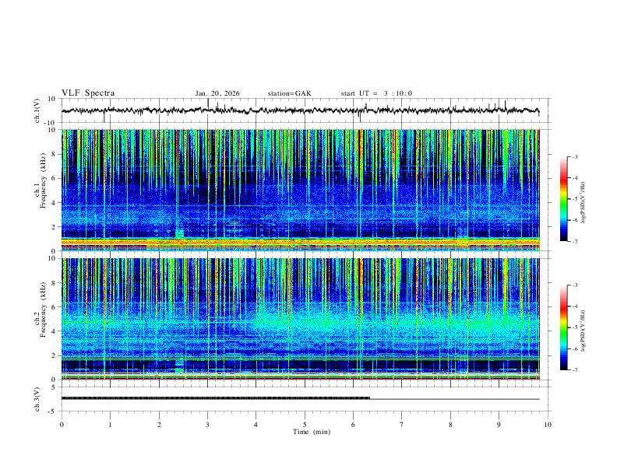Viewport: 617px width, 476px height.
Task: Click the date 'Jan. 20, 2026'
Action: coord(217,93)
